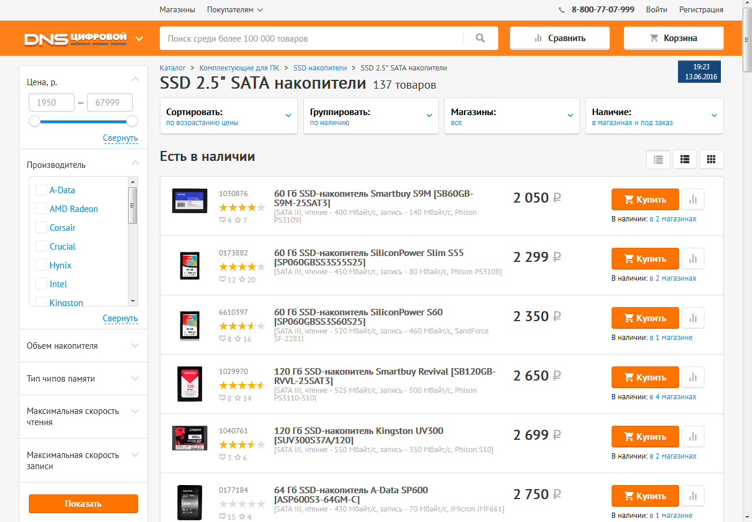752x522 pixels.
Task: Call phone number 8-800-77-07-999
Action: tap(603, 9)
